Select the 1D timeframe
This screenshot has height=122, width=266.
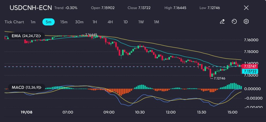point(125,22)
